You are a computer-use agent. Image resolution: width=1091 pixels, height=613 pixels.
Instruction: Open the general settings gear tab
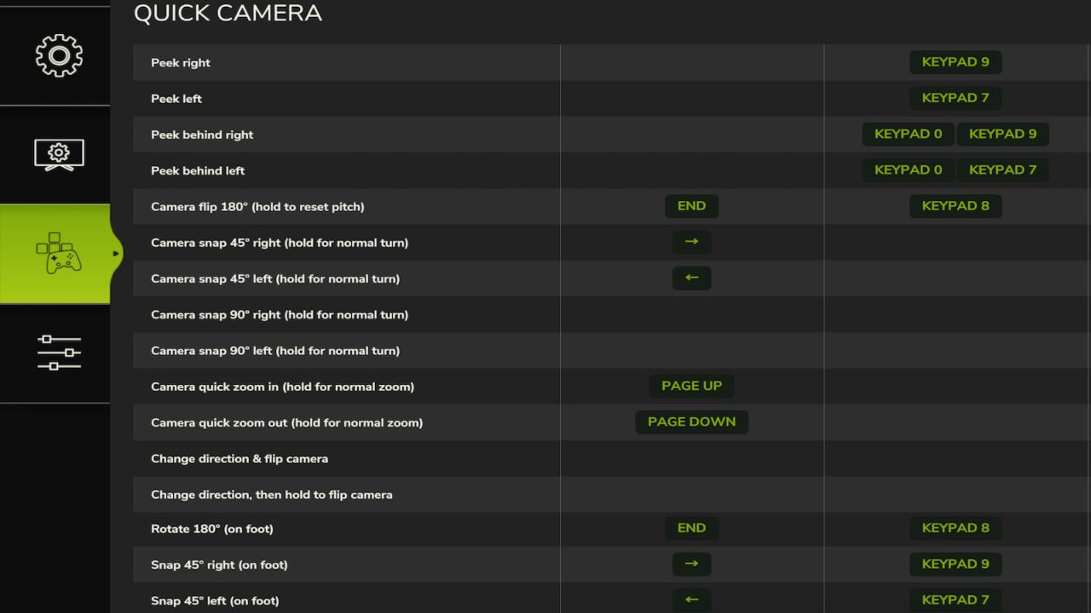pos(59,56)
